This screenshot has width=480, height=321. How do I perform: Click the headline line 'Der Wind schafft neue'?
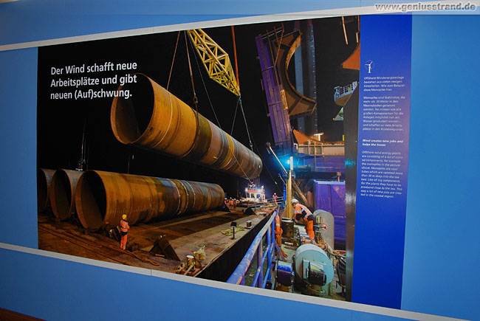click(x=94, y=68)
